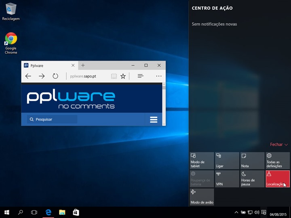Open Reading view book icon
The width and height of the screenshot is (291, 218).
tap(114, 76)
